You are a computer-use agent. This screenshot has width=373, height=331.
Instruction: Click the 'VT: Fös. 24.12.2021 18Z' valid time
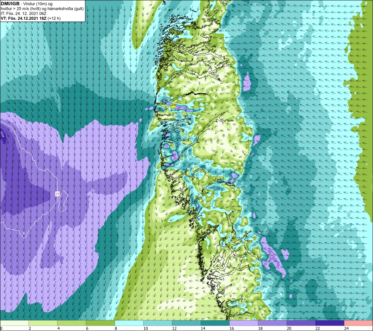[x=23, y=18]
